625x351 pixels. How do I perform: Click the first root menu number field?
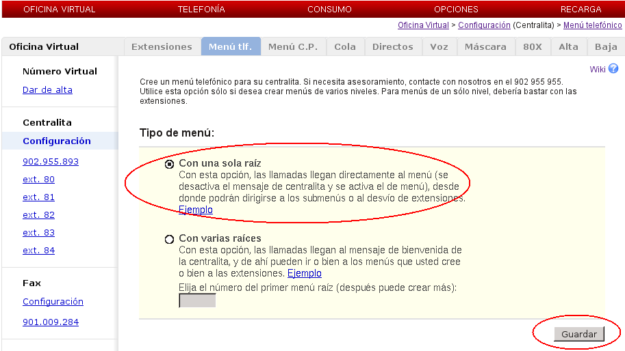point(197,300)
